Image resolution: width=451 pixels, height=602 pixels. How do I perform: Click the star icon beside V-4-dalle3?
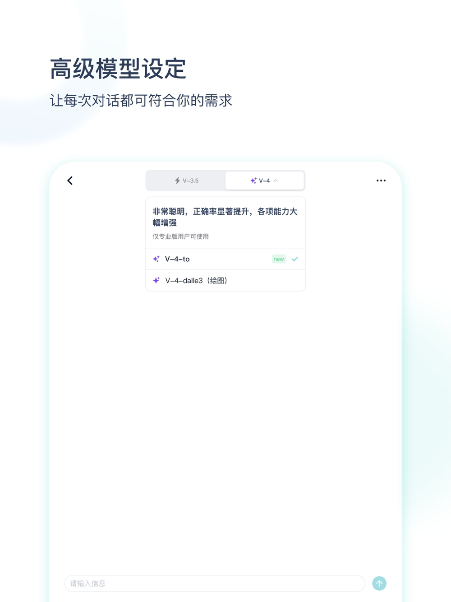pos(156,280)
